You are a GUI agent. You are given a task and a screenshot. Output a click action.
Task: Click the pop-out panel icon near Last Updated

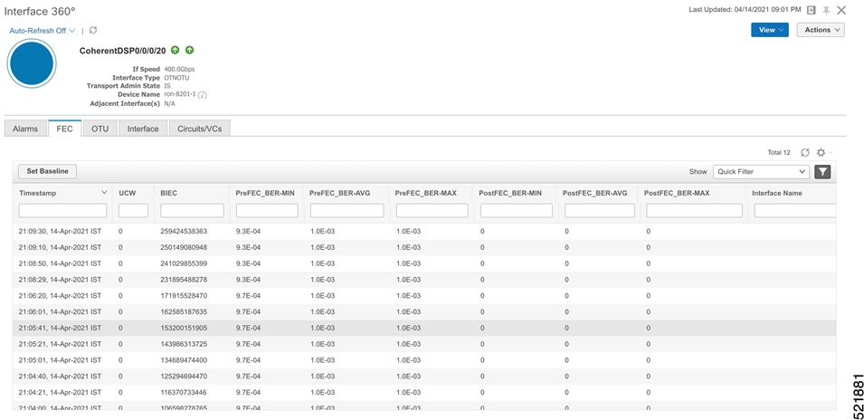[x=812, y=11]
